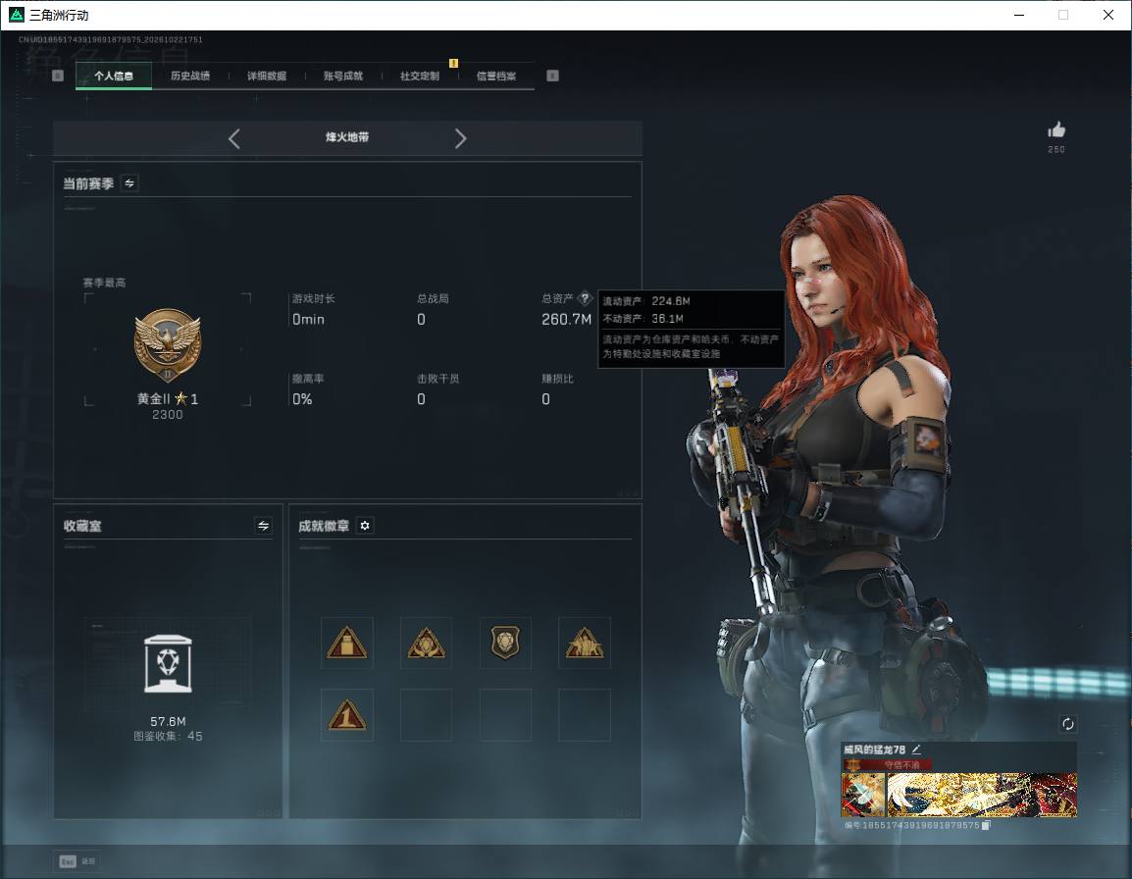Open the 账号成就 tab
1132x879 pixels.
coord(343,76)
